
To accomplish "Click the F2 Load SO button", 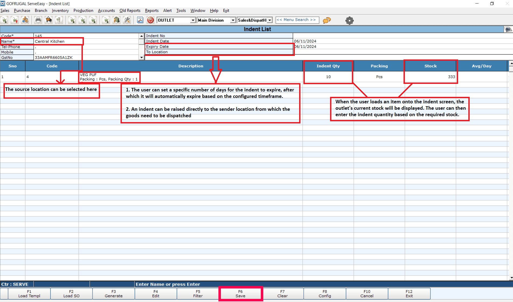I will point(71,294).
